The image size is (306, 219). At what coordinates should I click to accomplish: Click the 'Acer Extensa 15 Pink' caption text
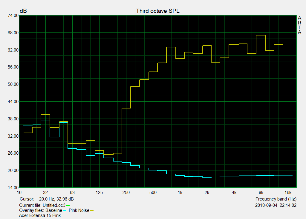pos(40,215)
